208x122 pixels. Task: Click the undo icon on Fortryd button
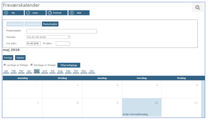pyautogui.click(x=50, y=13)
